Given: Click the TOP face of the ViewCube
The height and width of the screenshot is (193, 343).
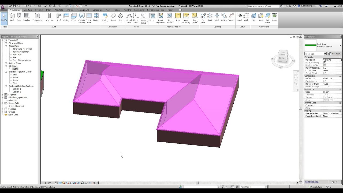Looking at the screenshot, I should pos(283,52).
